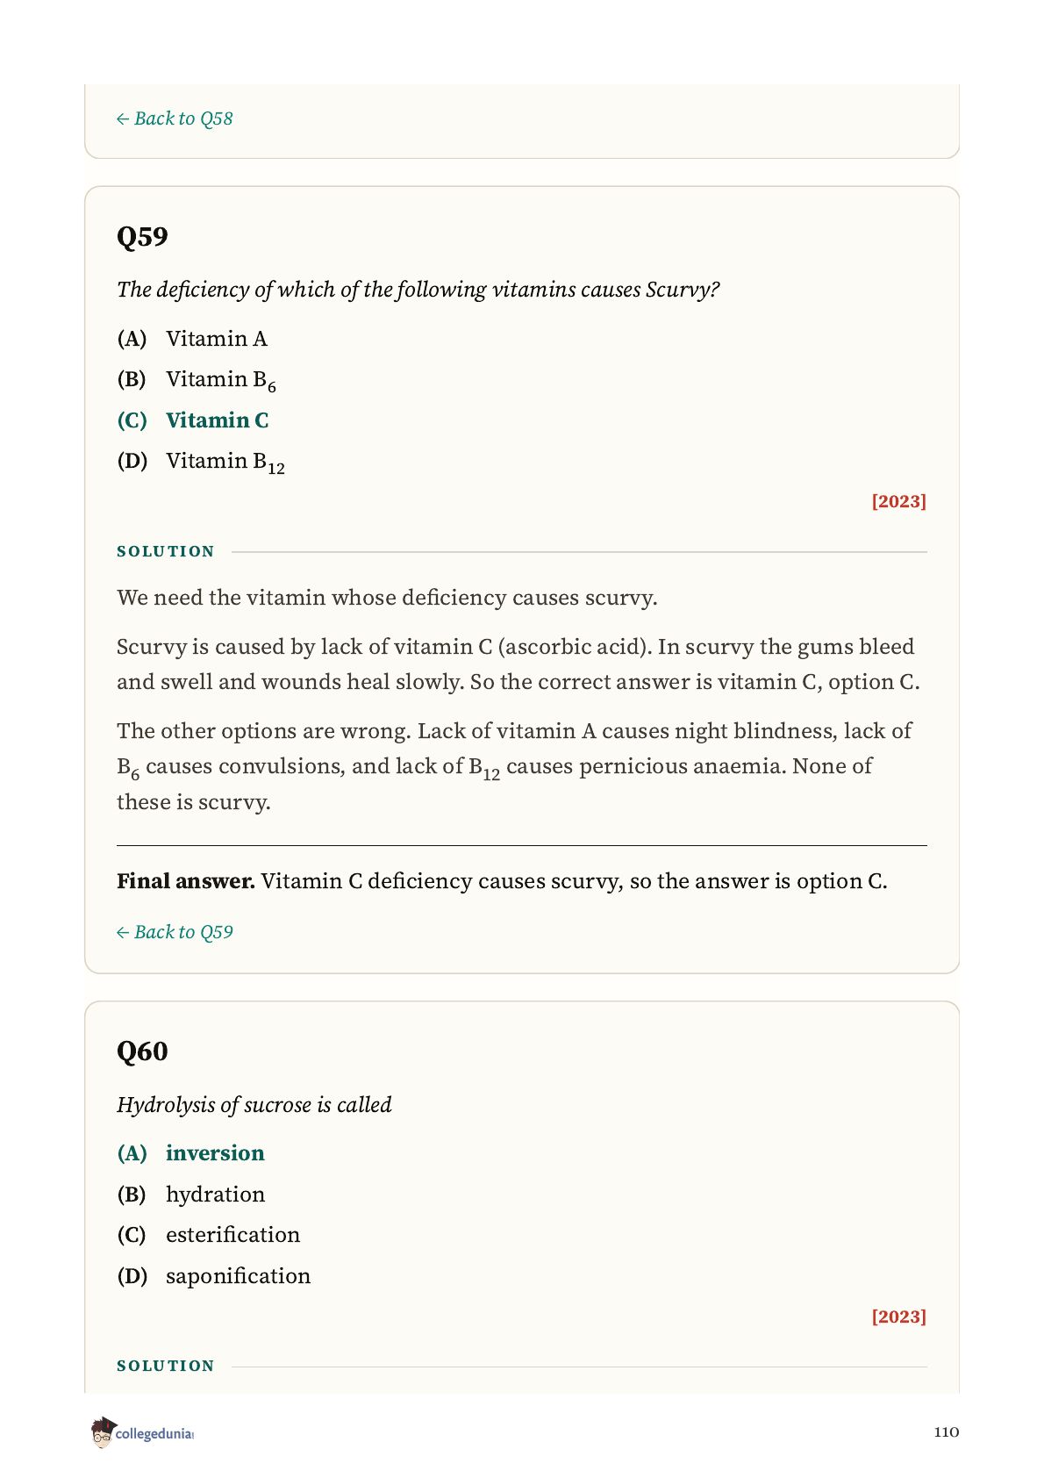Open the 'Back to Q58' link
This screenshot has height=1478, width=1044.
point(175,118)
